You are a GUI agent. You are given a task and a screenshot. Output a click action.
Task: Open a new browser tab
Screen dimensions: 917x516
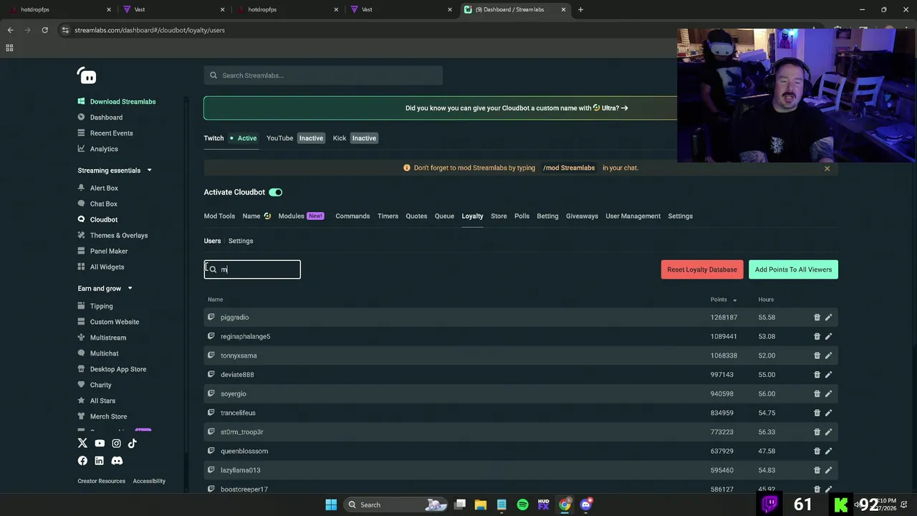coord(580,10)
